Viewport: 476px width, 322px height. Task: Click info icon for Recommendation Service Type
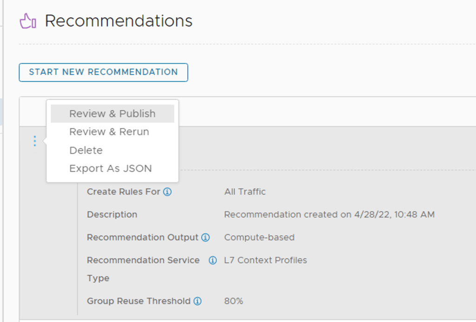point(212,260)
